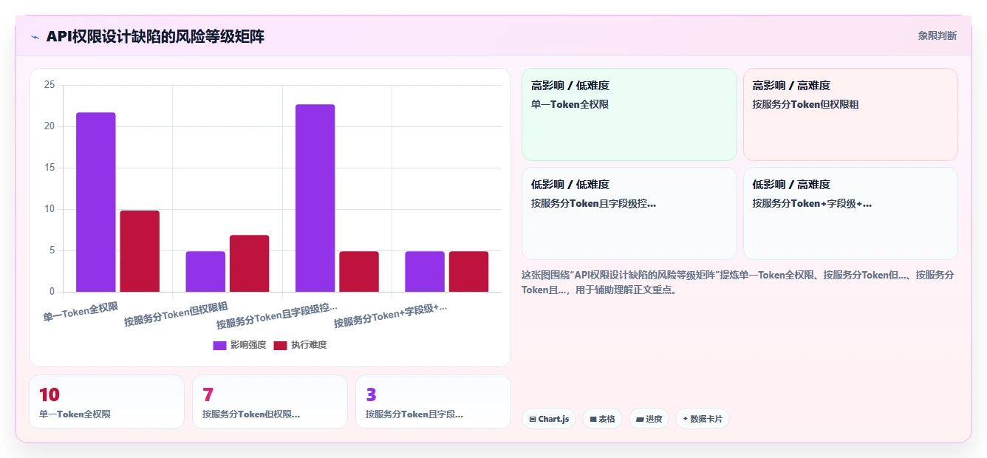Viewport: 987px width, 458px height.
Task: Toggle the 执行难度 legend swatch
Action: (x=280, y=345)
